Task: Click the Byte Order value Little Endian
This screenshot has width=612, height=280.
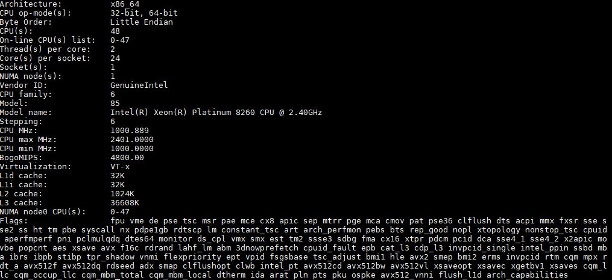Action: (x=141, y=22)
